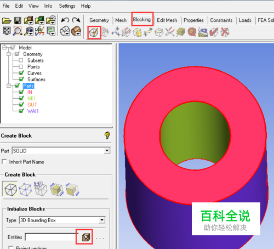Viewport: 274px width, 249px height.
Task: Open the Settings menu
Action: click(x=67, y=6)
